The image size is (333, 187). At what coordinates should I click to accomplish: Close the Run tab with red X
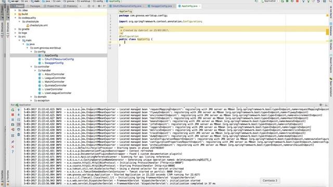(12, 146)
